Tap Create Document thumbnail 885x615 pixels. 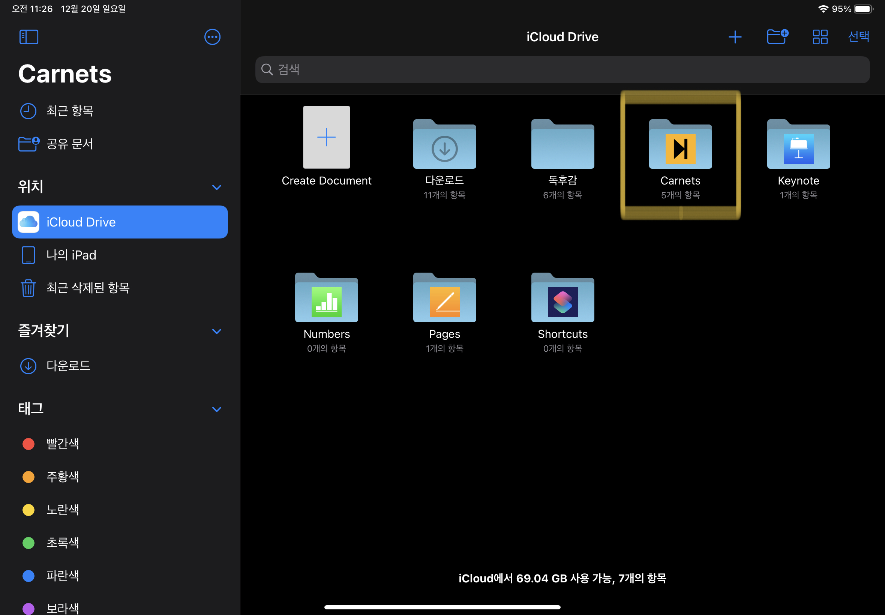click(x=326, y=138)
